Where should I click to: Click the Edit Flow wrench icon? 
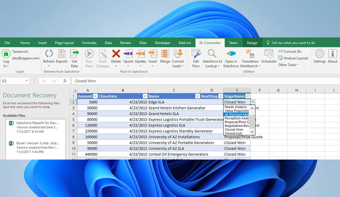[196, 54]
